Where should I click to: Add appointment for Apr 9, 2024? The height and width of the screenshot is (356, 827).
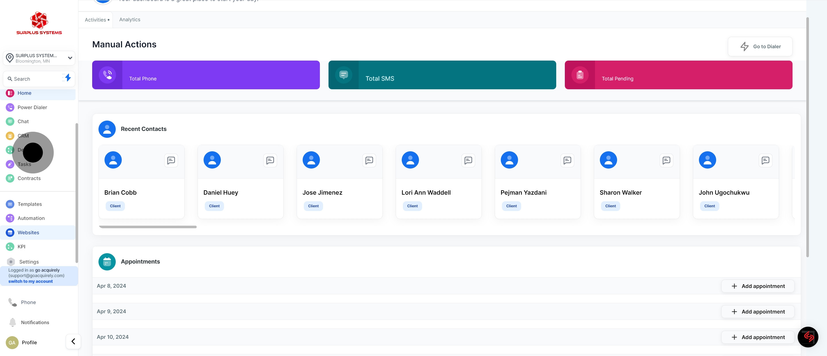tap(758, 311)
